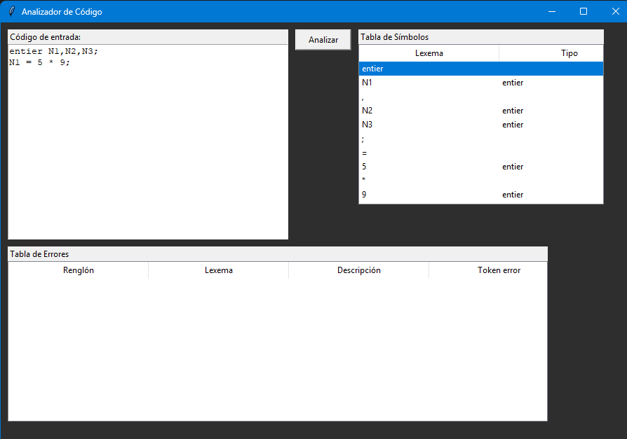This screenshot has height=439, width=627.
Task: Click the Analizar button
Action: (323, 40)
